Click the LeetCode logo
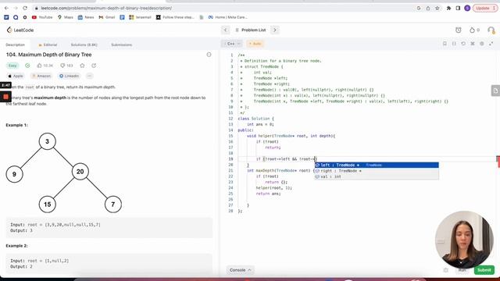 click(20, 30)
